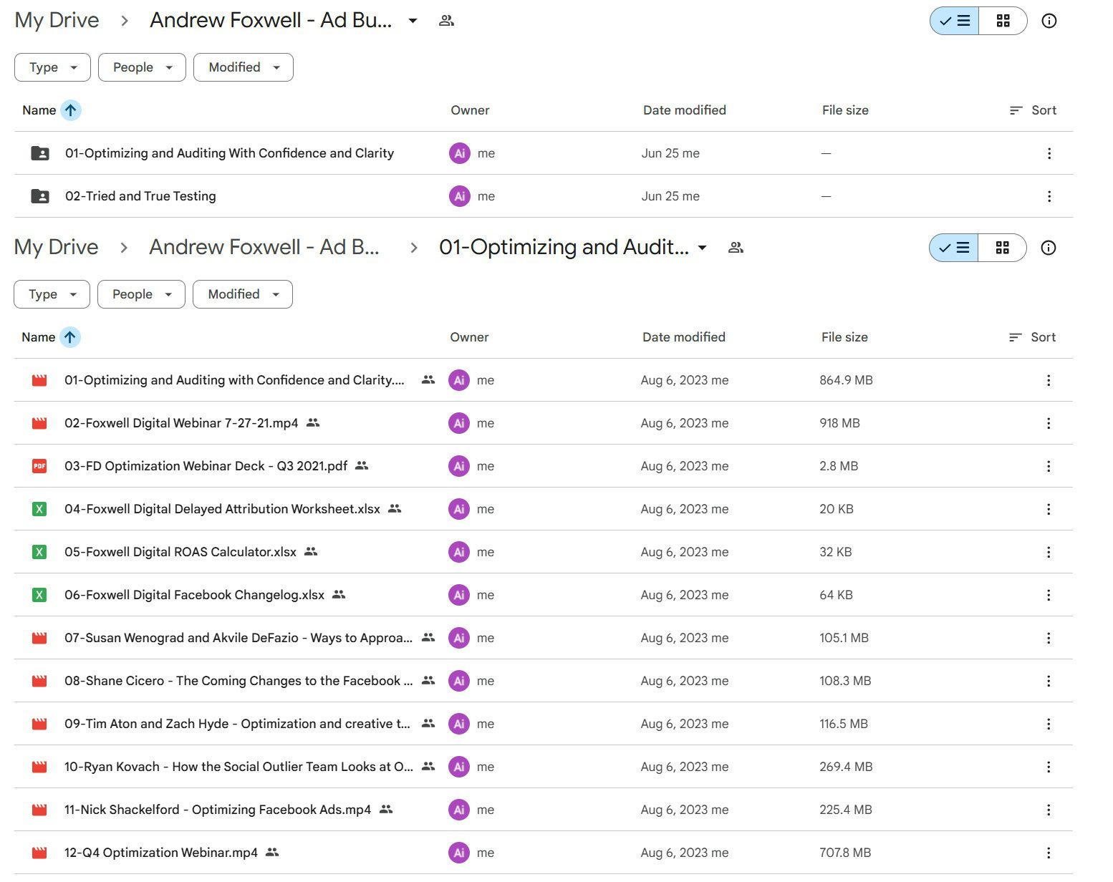The image size is (1113, 882).
Task: Open the 02-Tried and True Testing folder
Action: 140,196
